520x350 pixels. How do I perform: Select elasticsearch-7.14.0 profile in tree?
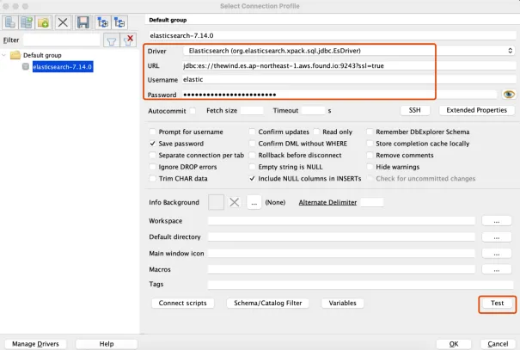(63, 67)
